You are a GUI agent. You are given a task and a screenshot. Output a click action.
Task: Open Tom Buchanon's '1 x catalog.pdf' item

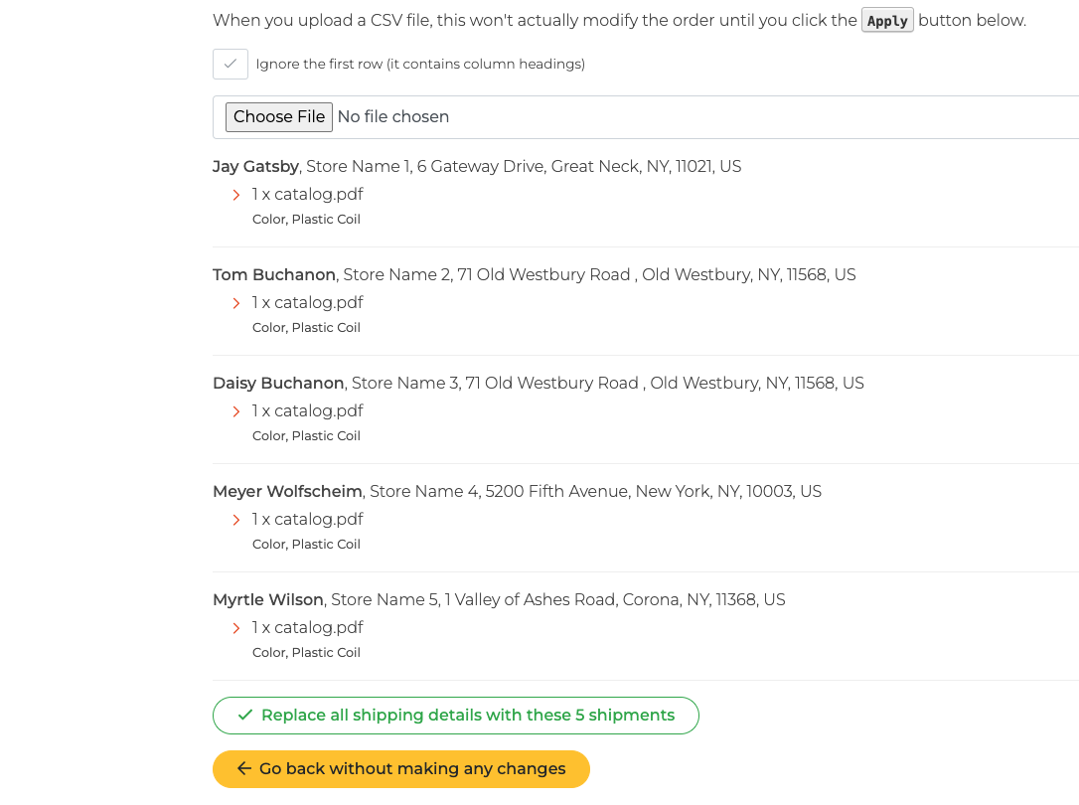click(308, 303)
